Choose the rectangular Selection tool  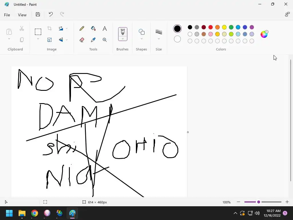tap(38, 32)
